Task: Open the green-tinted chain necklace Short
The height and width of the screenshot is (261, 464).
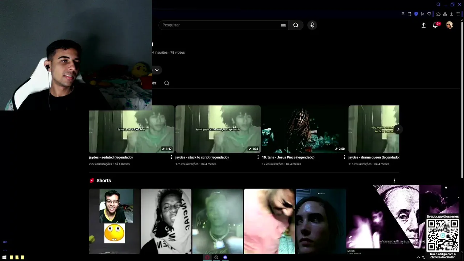Action: point(217,221)
